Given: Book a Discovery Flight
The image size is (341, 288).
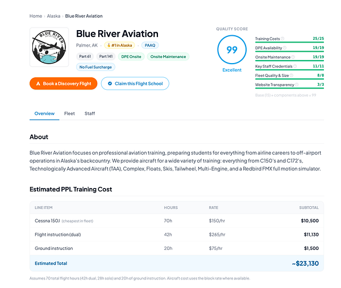Looking at the screenshot, I should point(63,84).
